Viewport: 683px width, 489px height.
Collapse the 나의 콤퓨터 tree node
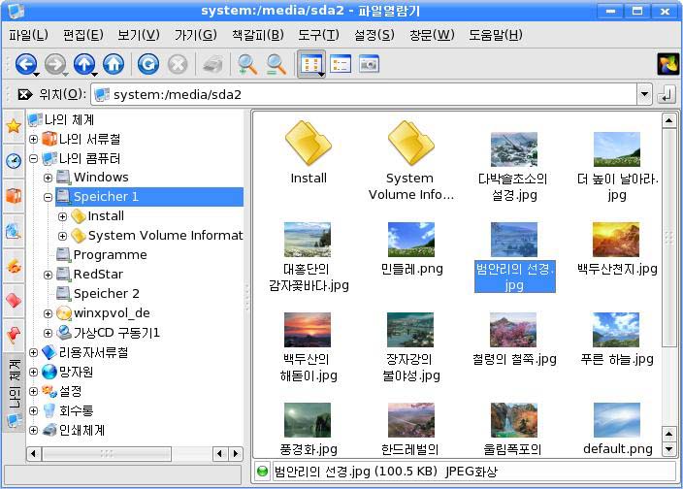[x=33, y=158]
